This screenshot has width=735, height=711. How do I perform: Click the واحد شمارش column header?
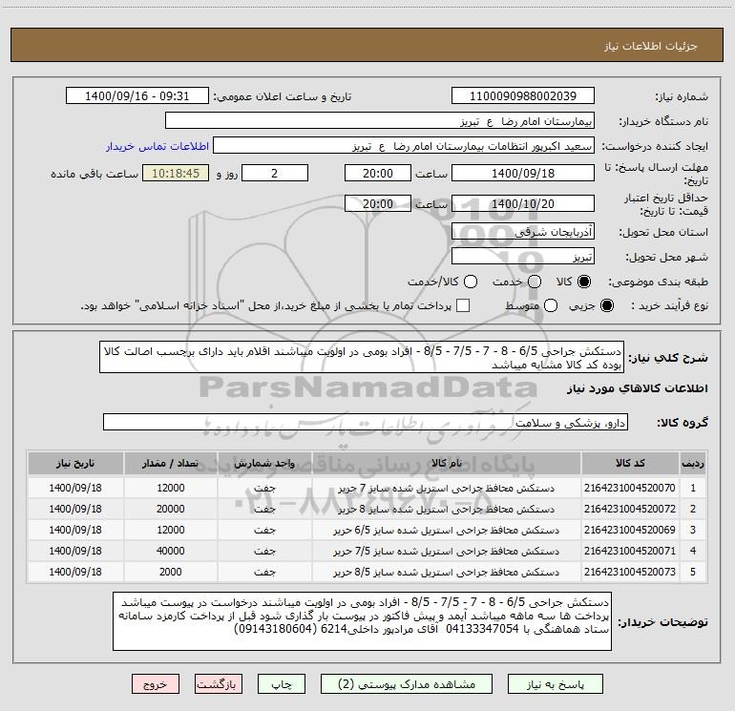click(x=264, y=464)
